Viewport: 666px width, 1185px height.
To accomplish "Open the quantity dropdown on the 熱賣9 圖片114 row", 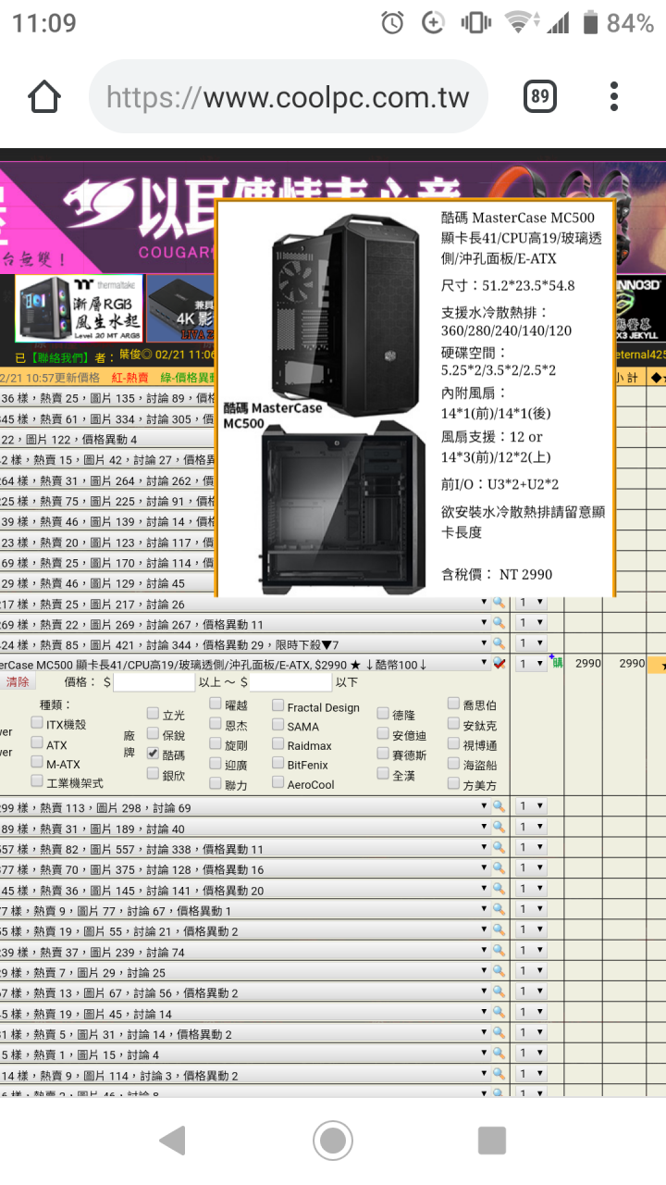I will click(531, 1074).
